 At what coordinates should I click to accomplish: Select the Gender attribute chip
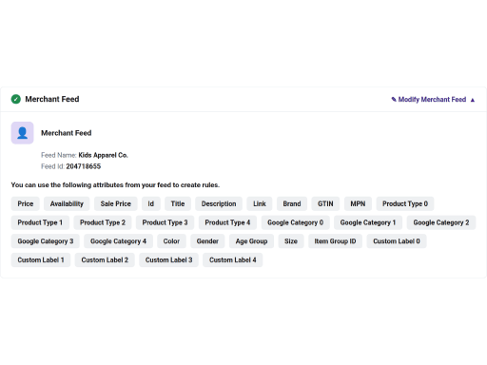[x=207, y=241]
